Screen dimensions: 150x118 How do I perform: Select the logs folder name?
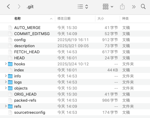(18, 82)
